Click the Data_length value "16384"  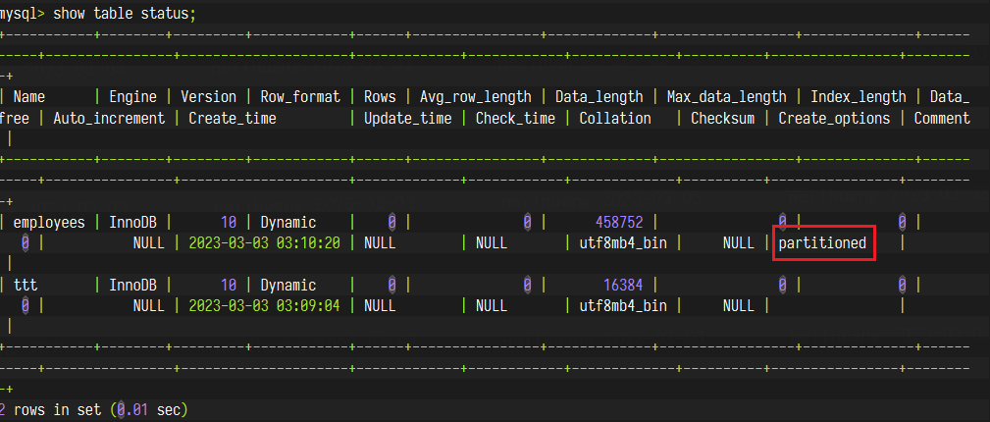[623, 285]
